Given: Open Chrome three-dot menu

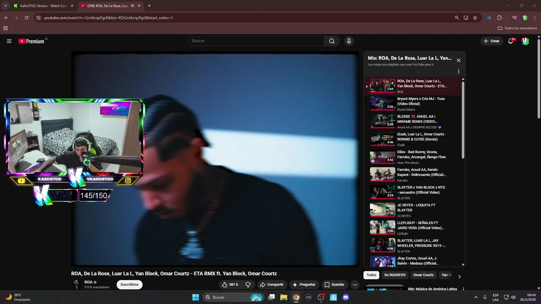Looking at the screenshot, I should pos(534,18).
